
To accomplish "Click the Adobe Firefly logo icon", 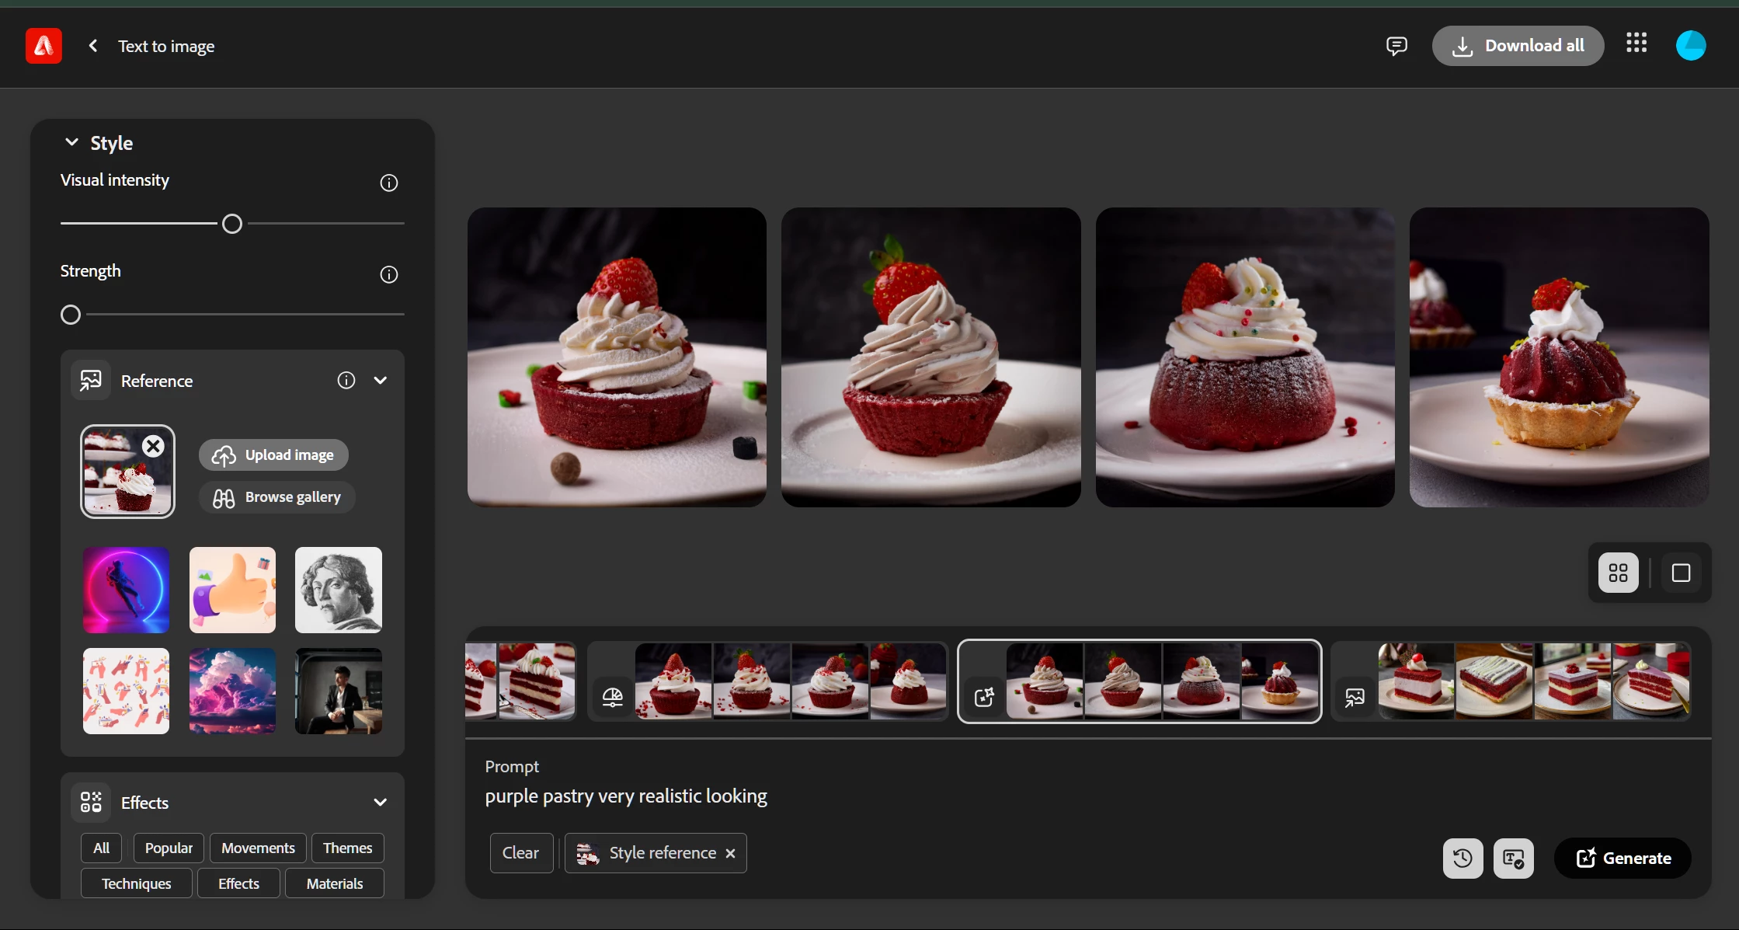I will tap(43, 46).
